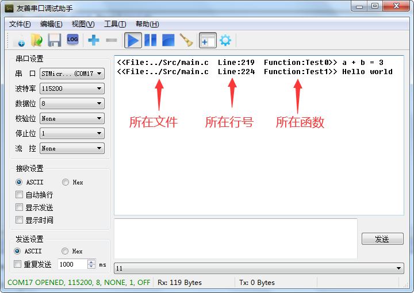Click the pause icon in the toolbar
The height and width of the screenshot is (293, 414).
tap(150, 40)
